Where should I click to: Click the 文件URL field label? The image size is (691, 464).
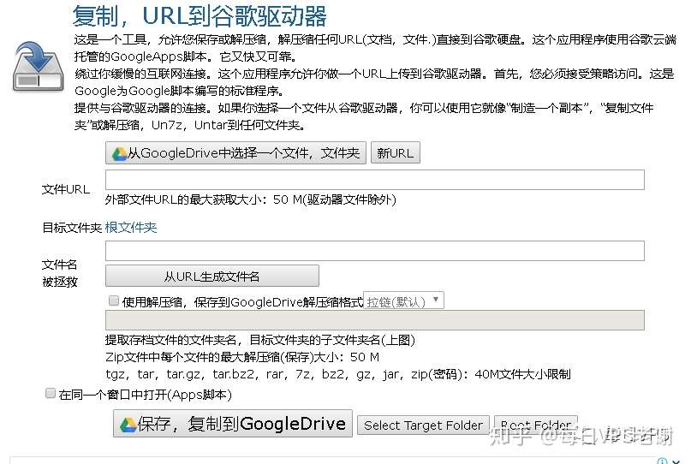click(x=66, y=189)
